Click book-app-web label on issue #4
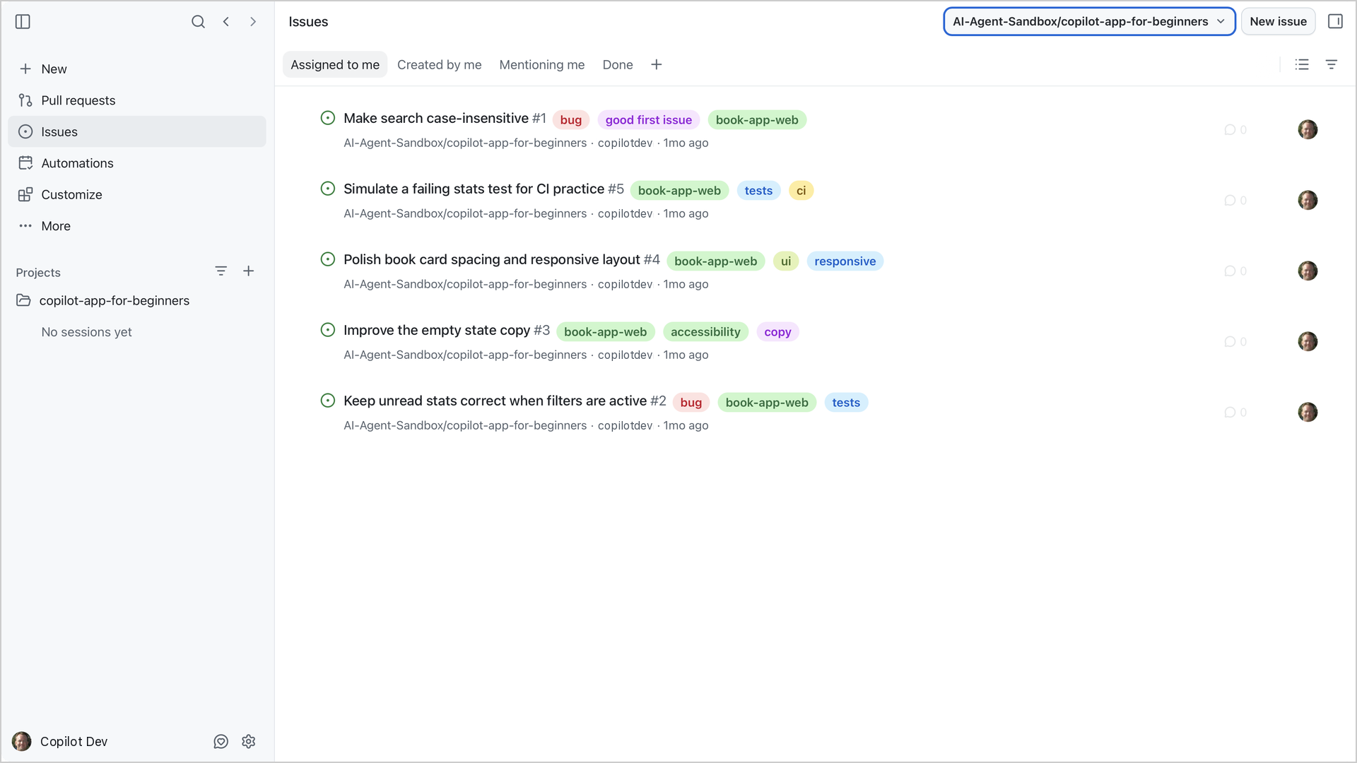 (x=715, y=261)
